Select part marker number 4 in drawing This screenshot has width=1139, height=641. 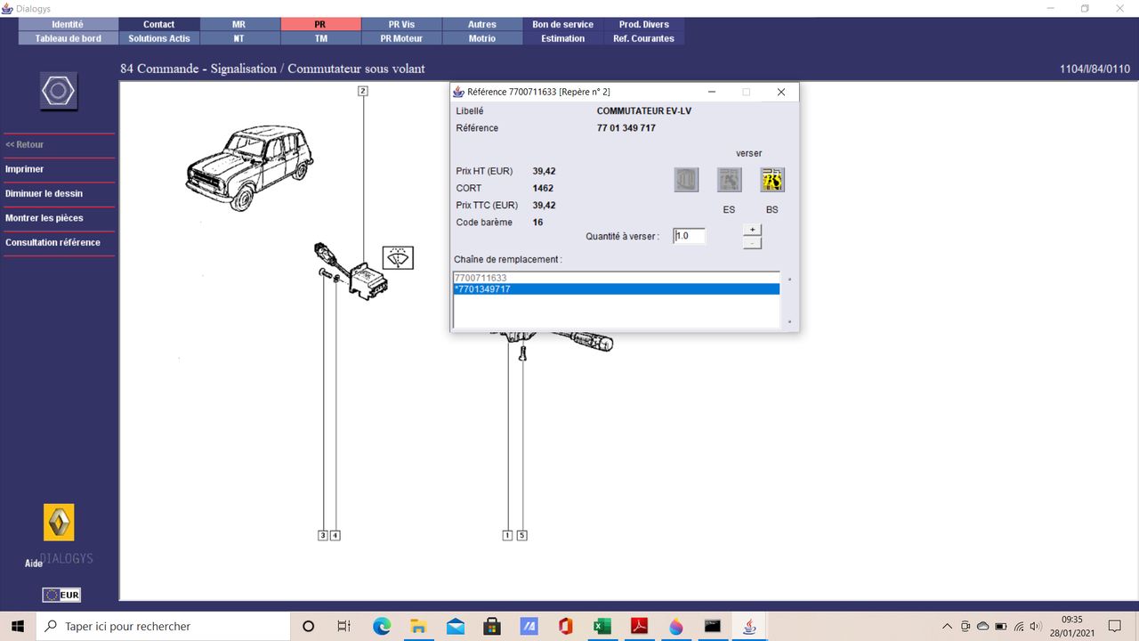(335, 535)
